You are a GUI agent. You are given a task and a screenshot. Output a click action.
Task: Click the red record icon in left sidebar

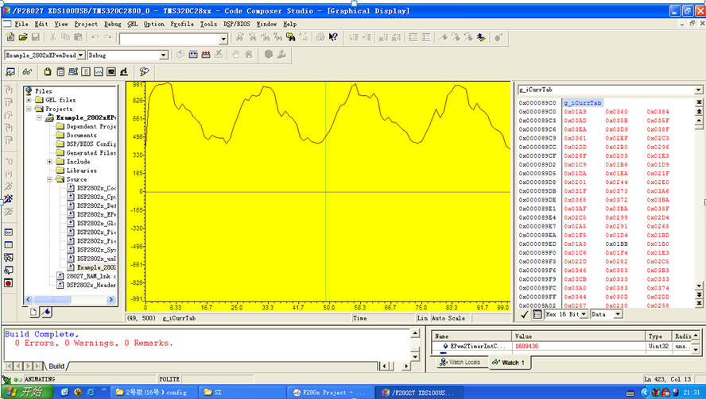pyautogui.click(x=9, y=283)
